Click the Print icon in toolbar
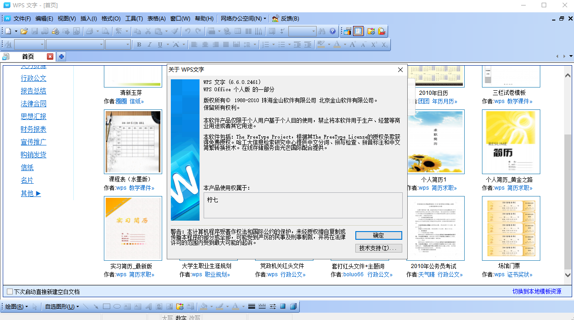 [89, 31]
